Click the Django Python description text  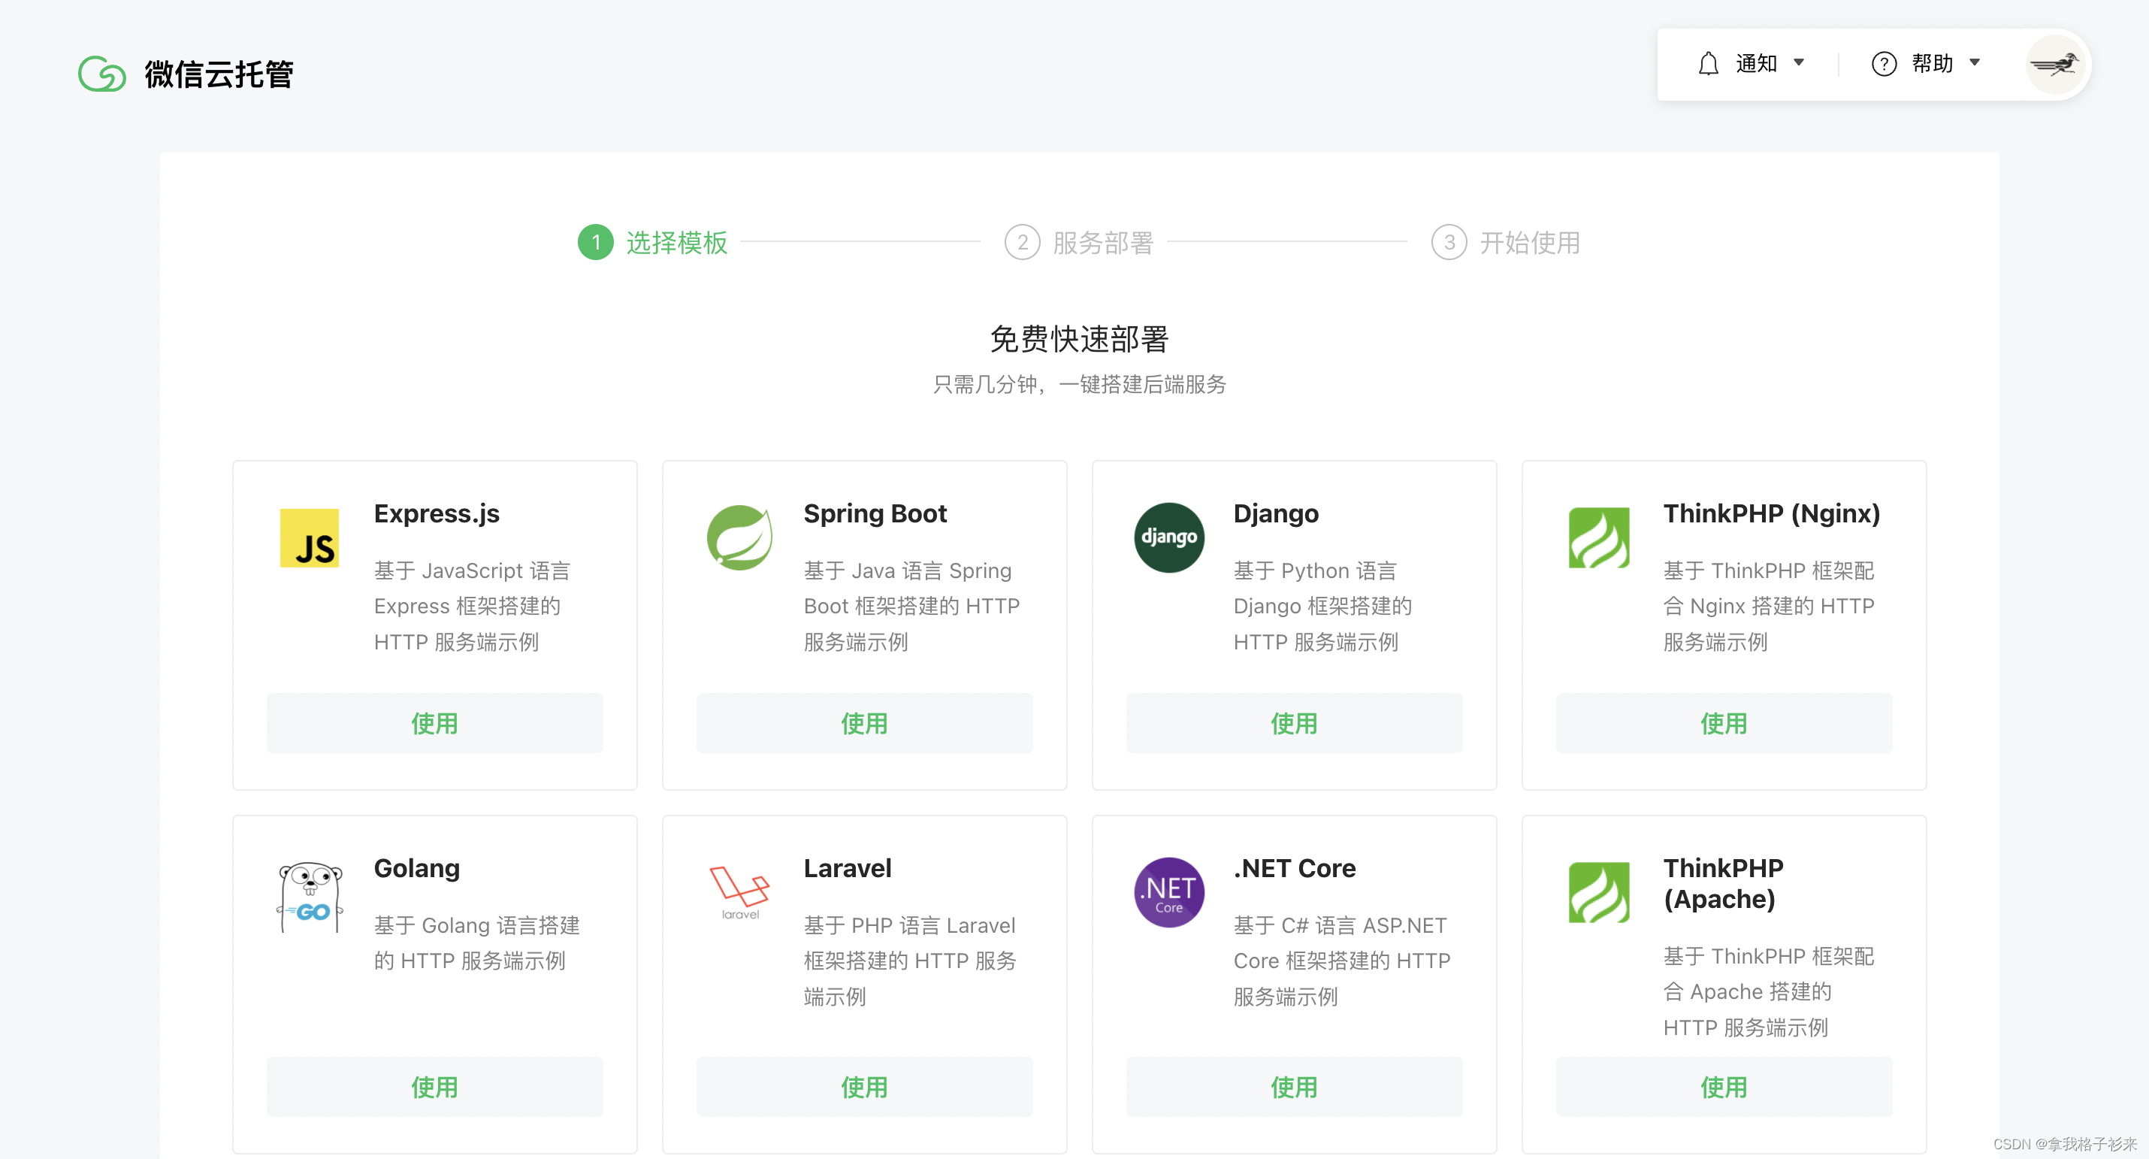[1322, 606]
